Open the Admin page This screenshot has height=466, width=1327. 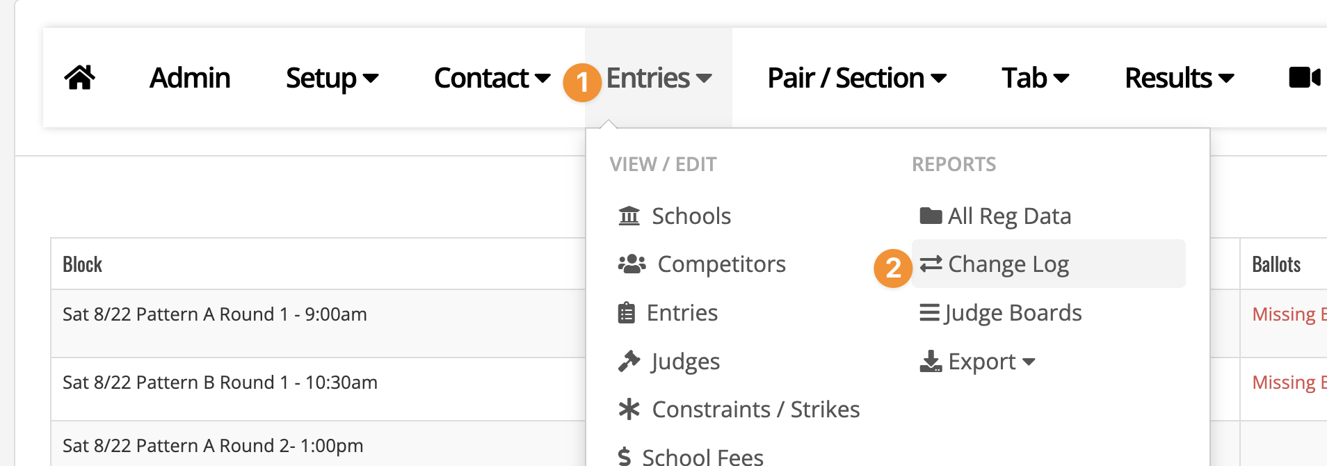(x=190, y=78)
